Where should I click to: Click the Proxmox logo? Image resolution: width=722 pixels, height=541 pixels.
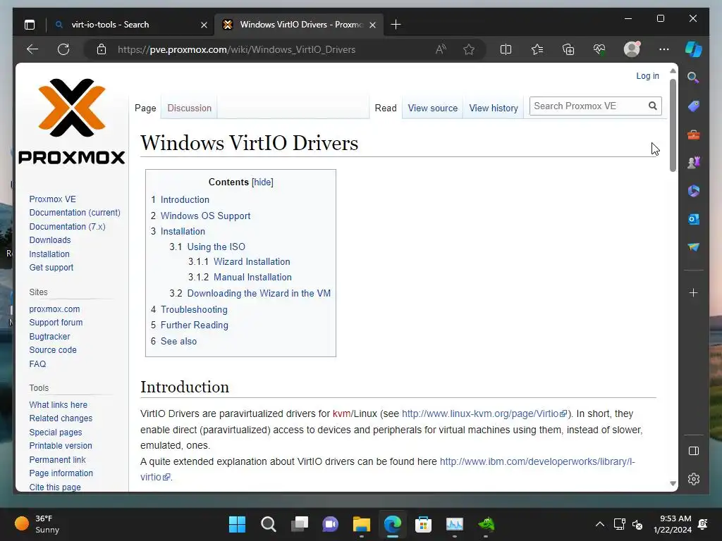click(x=71, y=121)
